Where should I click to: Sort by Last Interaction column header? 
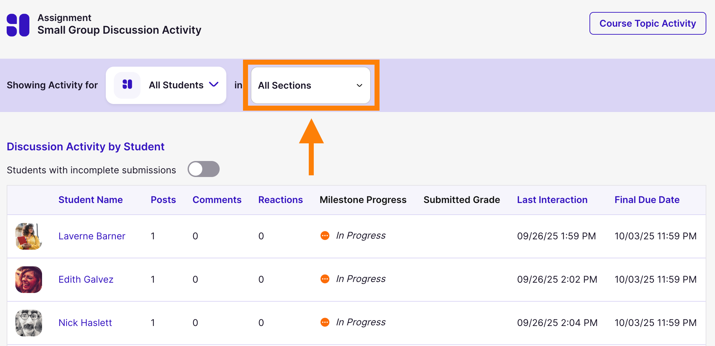pyautogui.click(x=552, y=200)
